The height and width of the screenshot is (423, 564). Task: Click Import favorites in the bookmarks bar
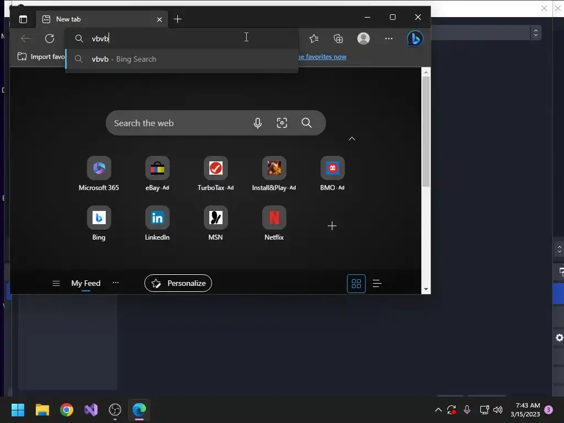tap(41, 57)
